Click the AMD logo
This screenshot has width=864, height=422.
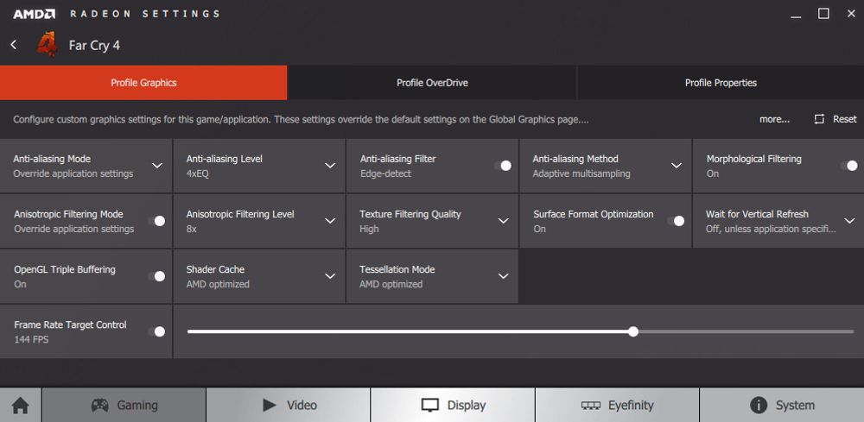(35, 14)
